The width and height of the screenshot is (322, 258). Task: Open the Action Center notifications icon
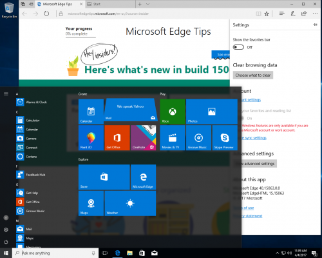pos(315,253)
